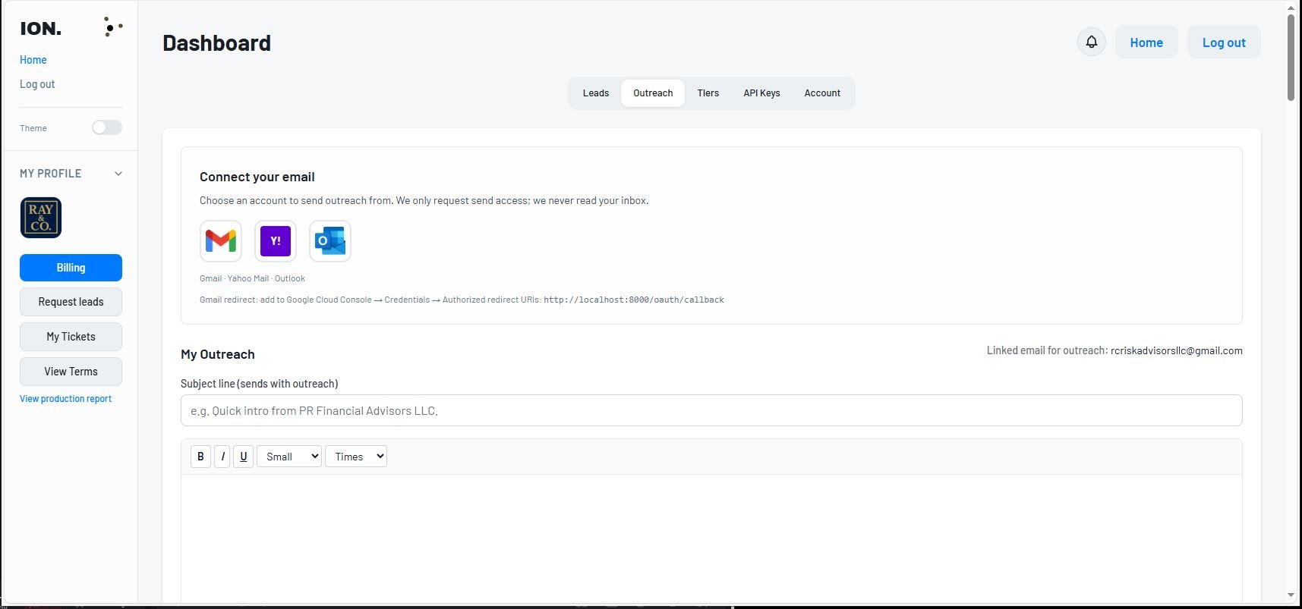Viewport: 1302px width, 609px height.
Task: Click the Home button in header
Action: (1146, 42)
